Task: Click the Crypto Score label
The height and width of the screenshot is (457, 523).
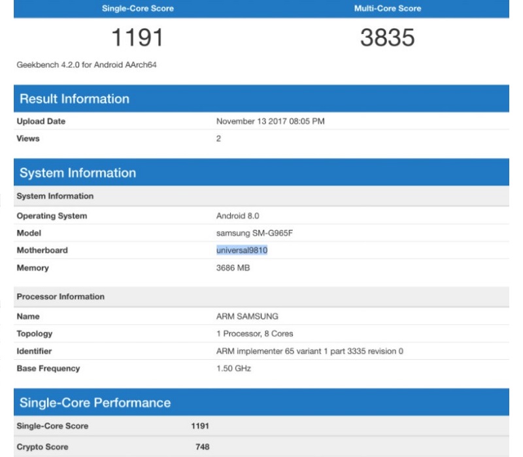Action: click(x=42, y=447)
